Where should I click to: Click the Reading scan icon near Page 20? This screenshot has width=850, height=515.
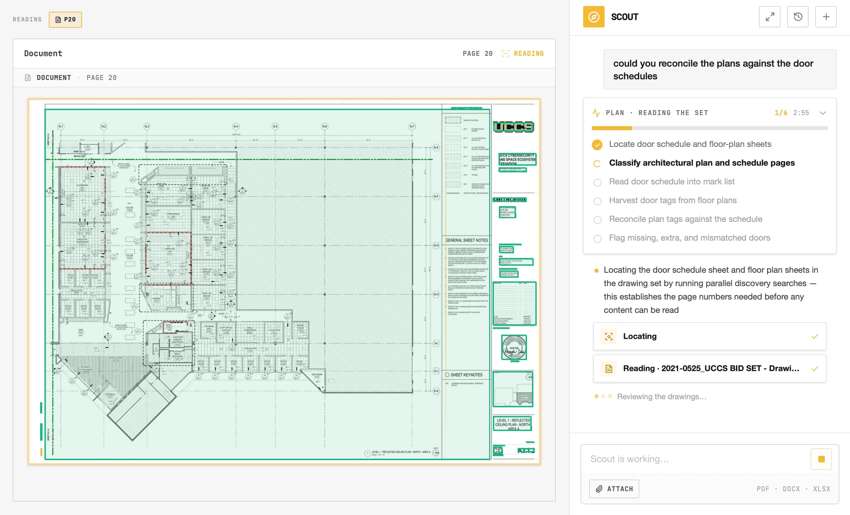click(505, 54)
